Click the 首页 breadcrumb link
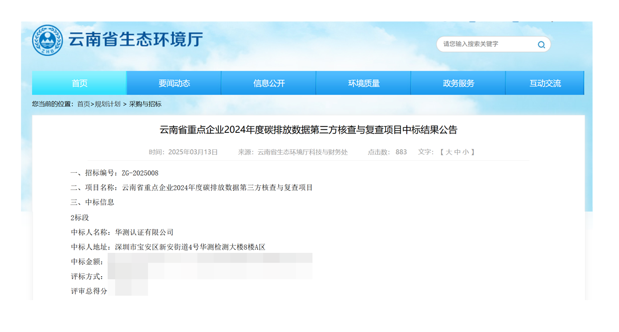The width and height of the screenshot is (619, 332). [x=83, y=104]
